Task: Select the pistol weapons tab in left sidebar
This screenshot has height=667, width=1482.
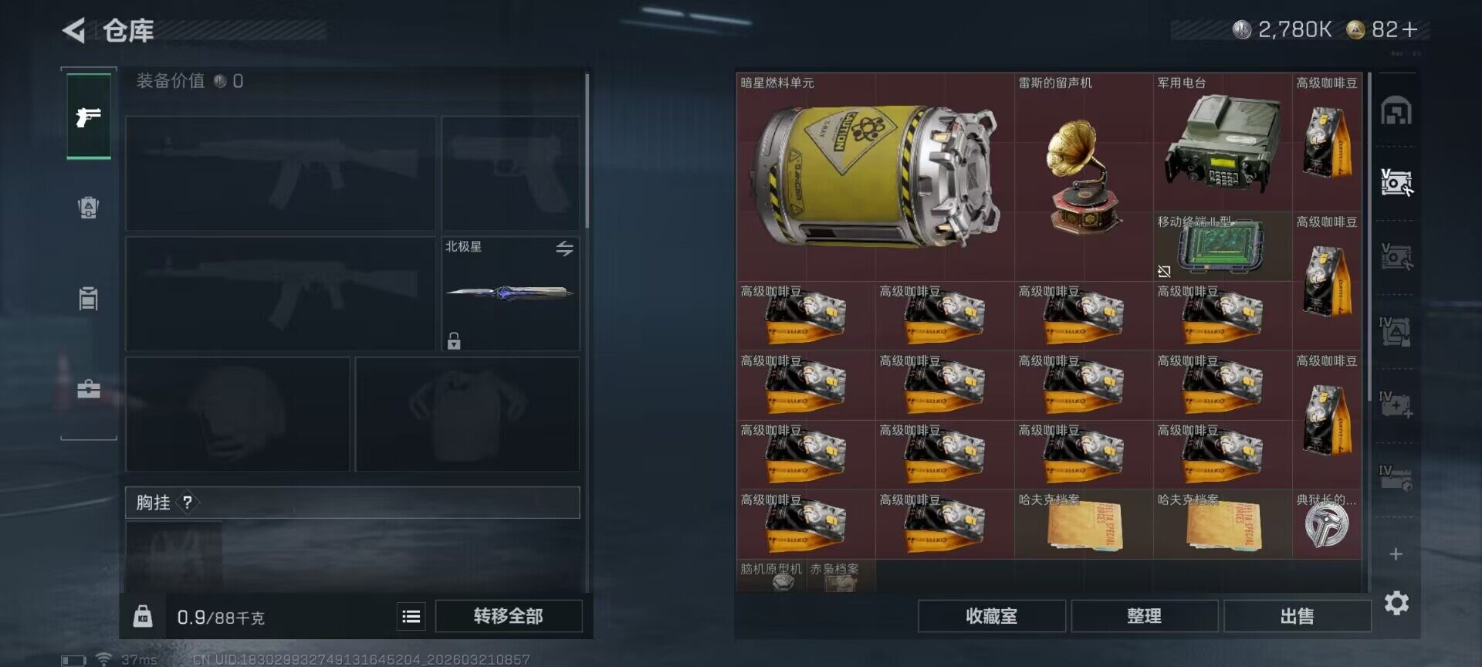Action: pyautogui.click(x=89, y=117)
